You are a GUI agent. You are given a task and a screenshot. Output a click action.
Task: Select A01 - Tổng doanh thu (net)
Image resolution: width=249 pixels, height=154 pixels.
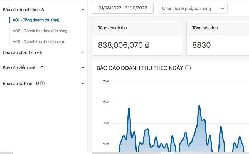click(36, 20)
